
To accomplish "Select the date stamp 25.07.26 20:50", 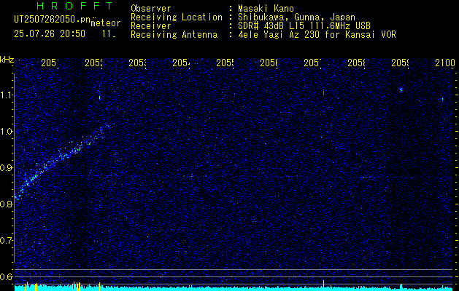I will (50, 34).
